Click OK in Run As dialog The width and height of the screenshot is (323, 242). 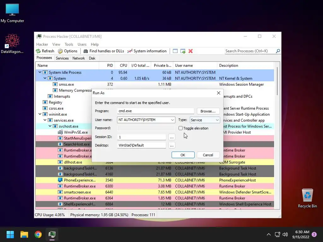(x=183, y=155)
